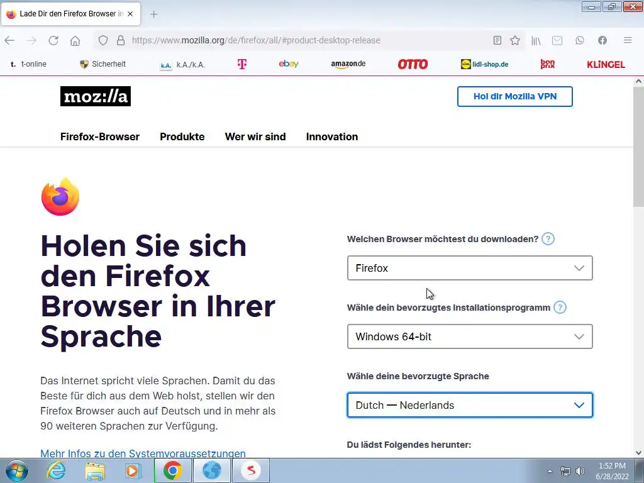The height and width of the screenshot is (483, 644).
Task: Show hidden system tray icons
Action: tap(550, 471)
